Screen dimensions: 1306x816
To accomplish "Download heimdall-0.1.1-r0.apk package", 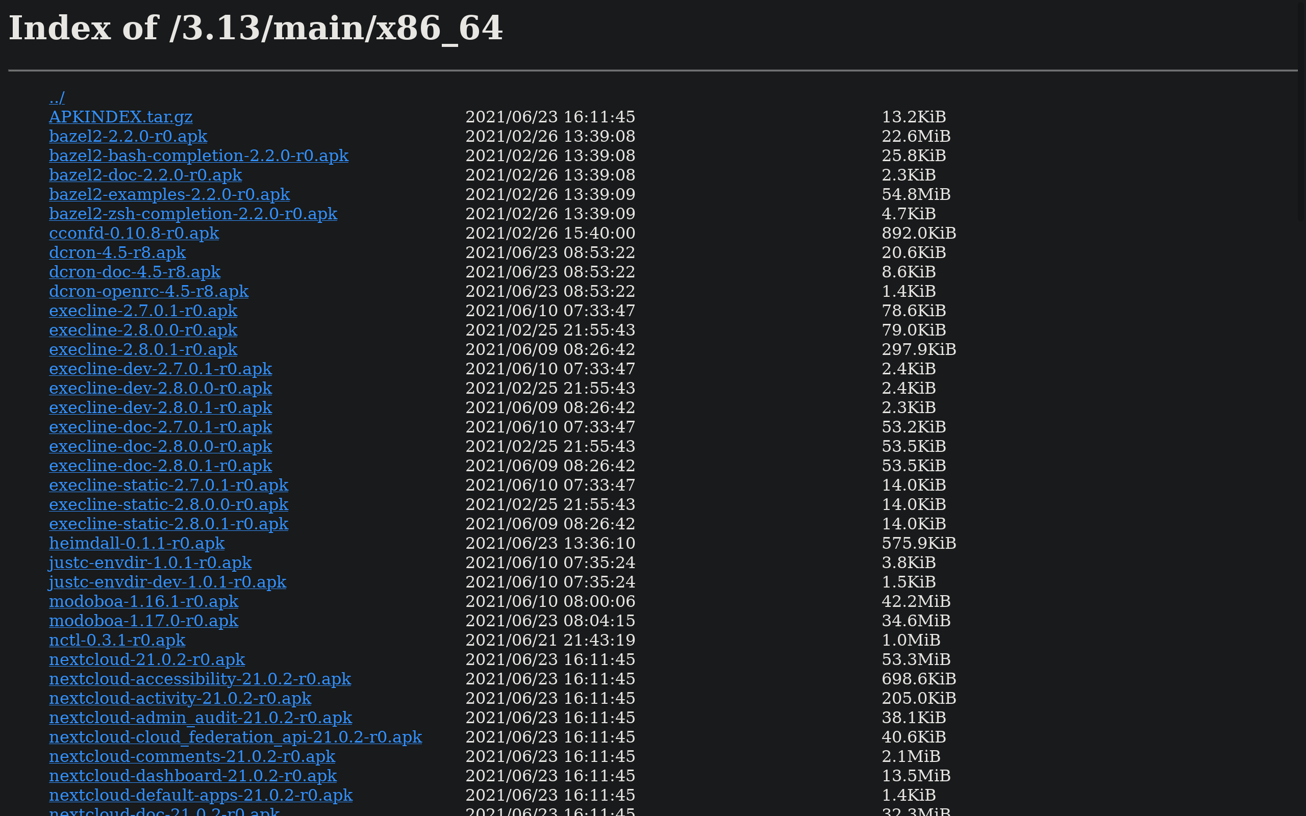I will (x=137, y=544).
